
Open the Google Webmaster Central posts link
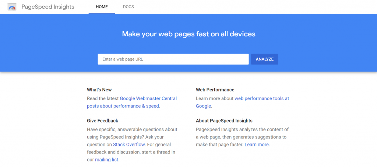pos(148,98)
